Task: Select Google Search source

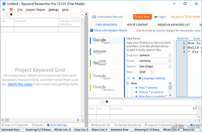Action: pos(107,40)
